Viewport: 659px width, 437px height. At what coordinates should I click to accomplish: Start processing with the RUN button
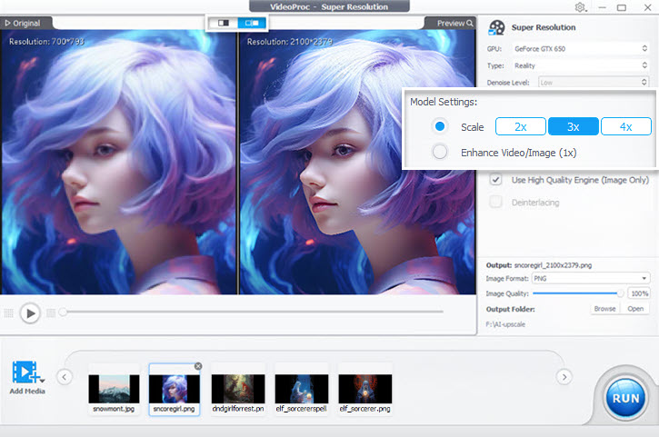click(624, 396)
